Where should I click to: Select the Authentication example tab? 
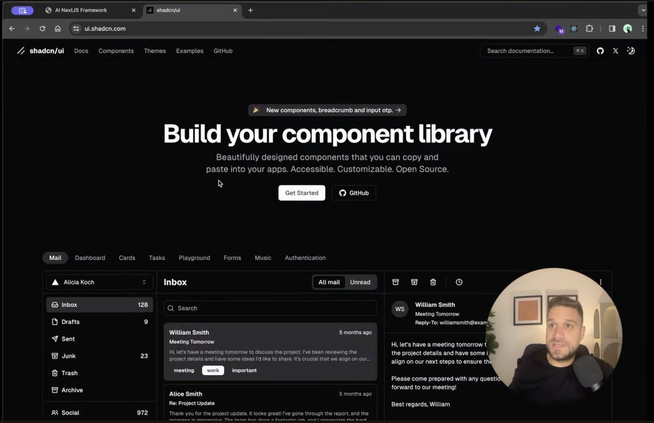coord(305,258)
